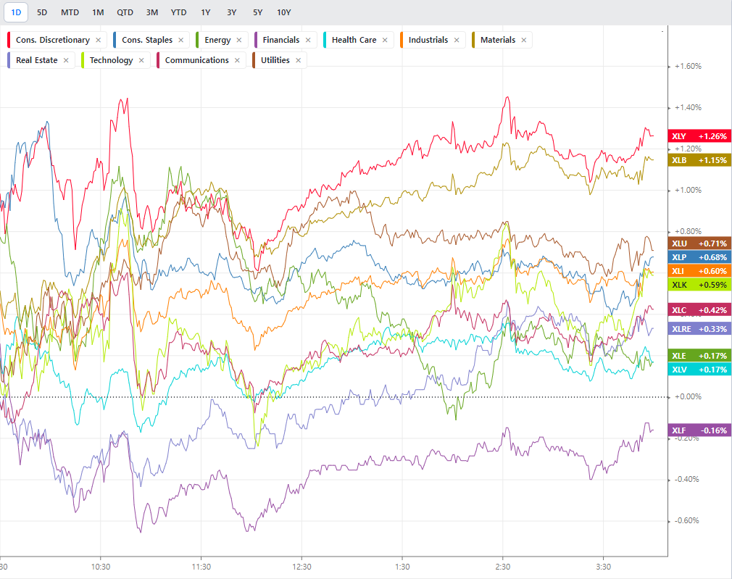Choose the 1Y range tab
Viewport: 732px width, 579px height.
pos(206,12)
